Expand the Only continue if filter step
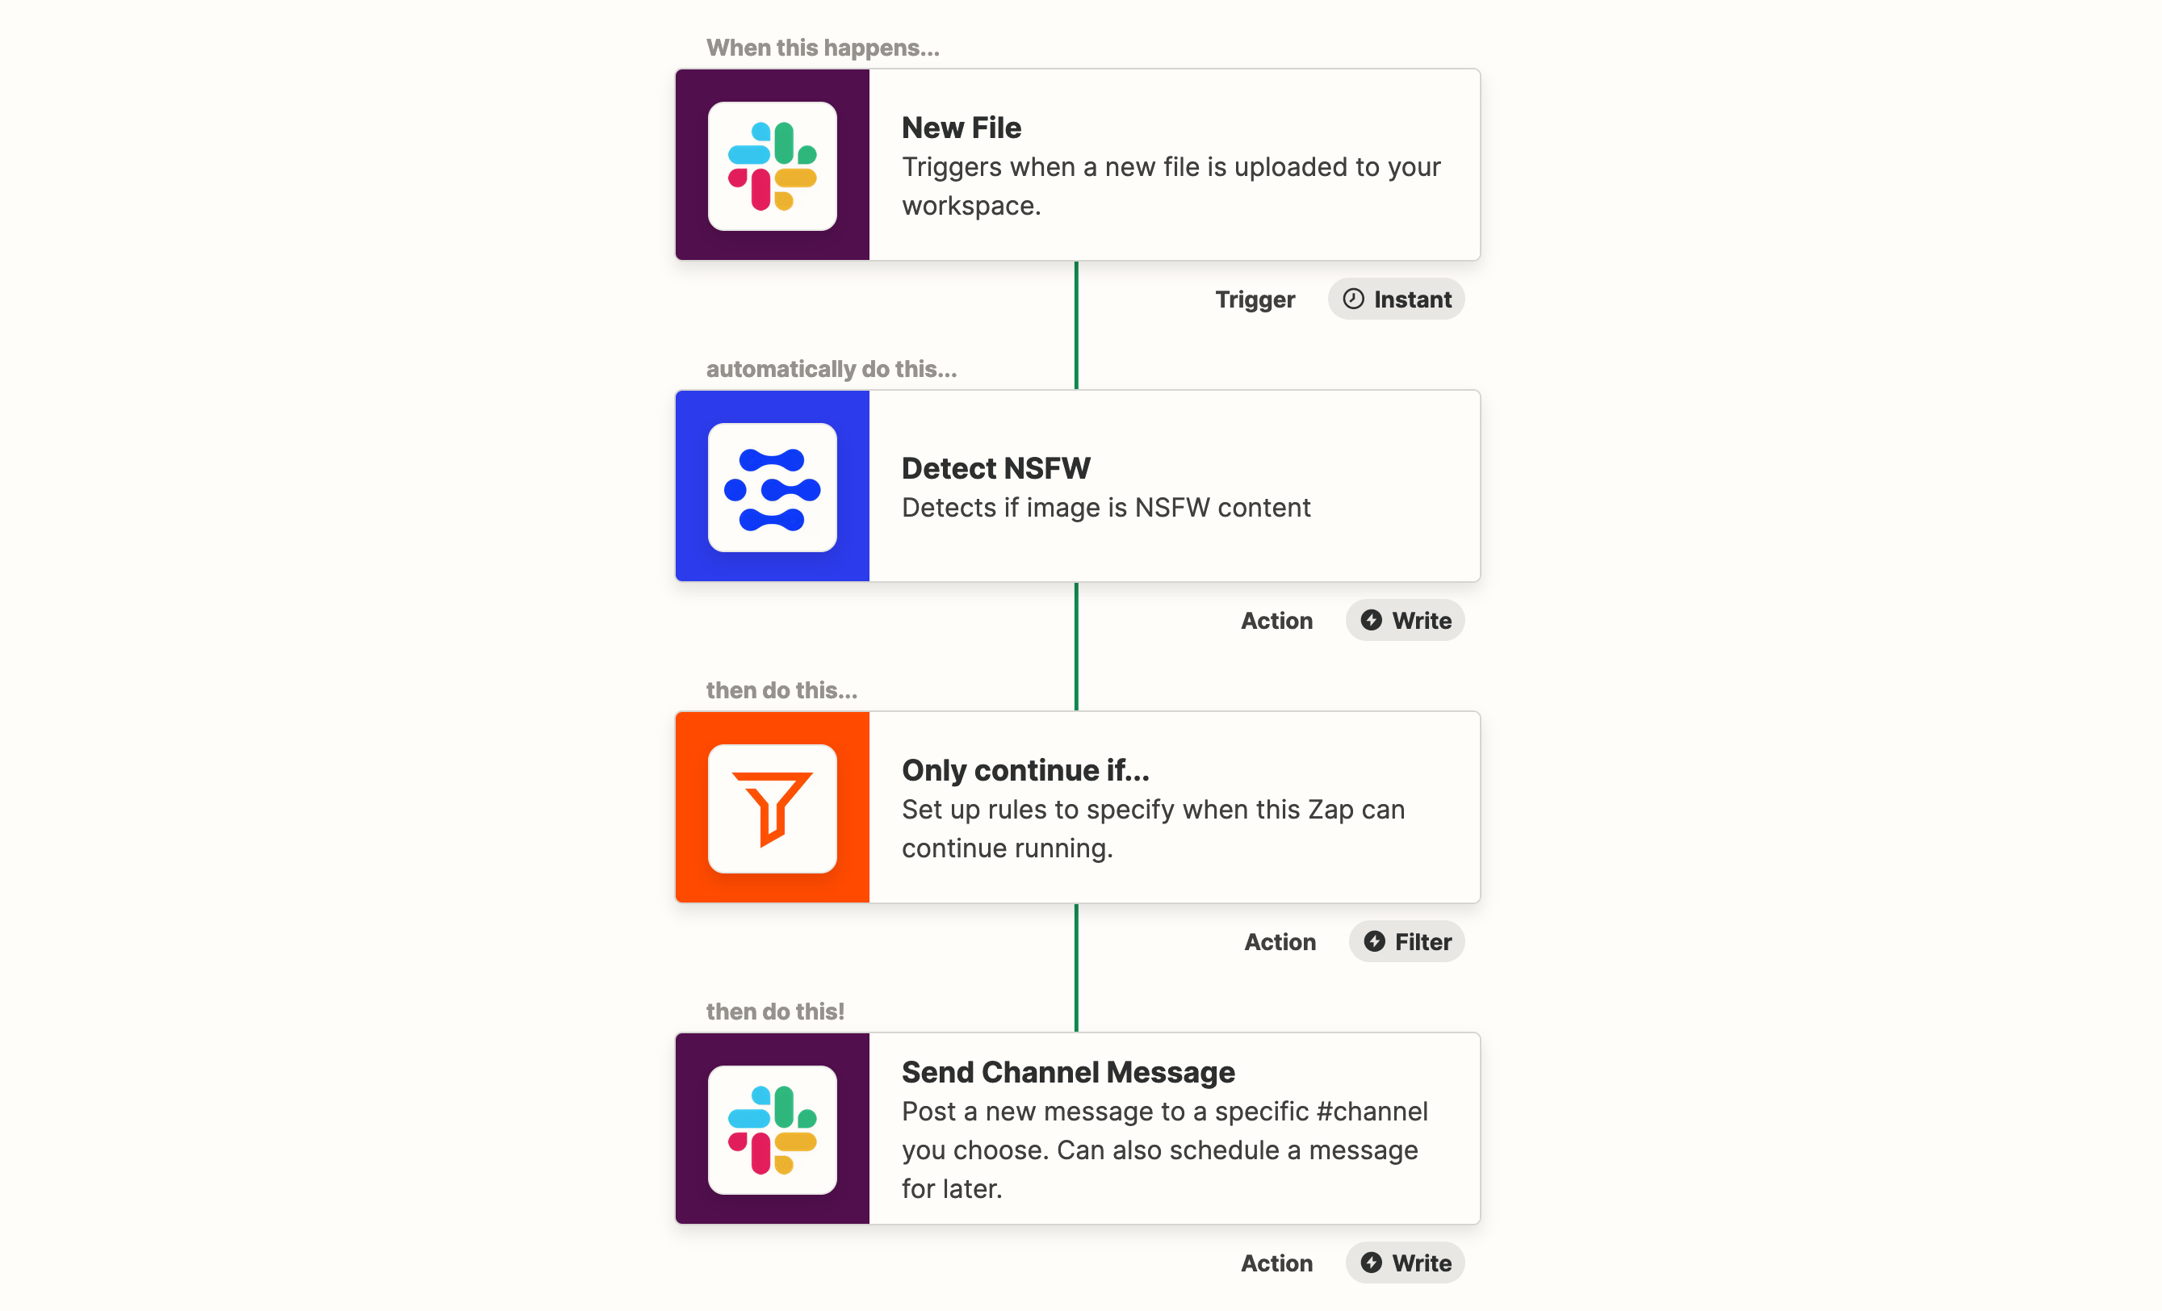This screenshot has width=2162, height=1311. coord(1075,806)
